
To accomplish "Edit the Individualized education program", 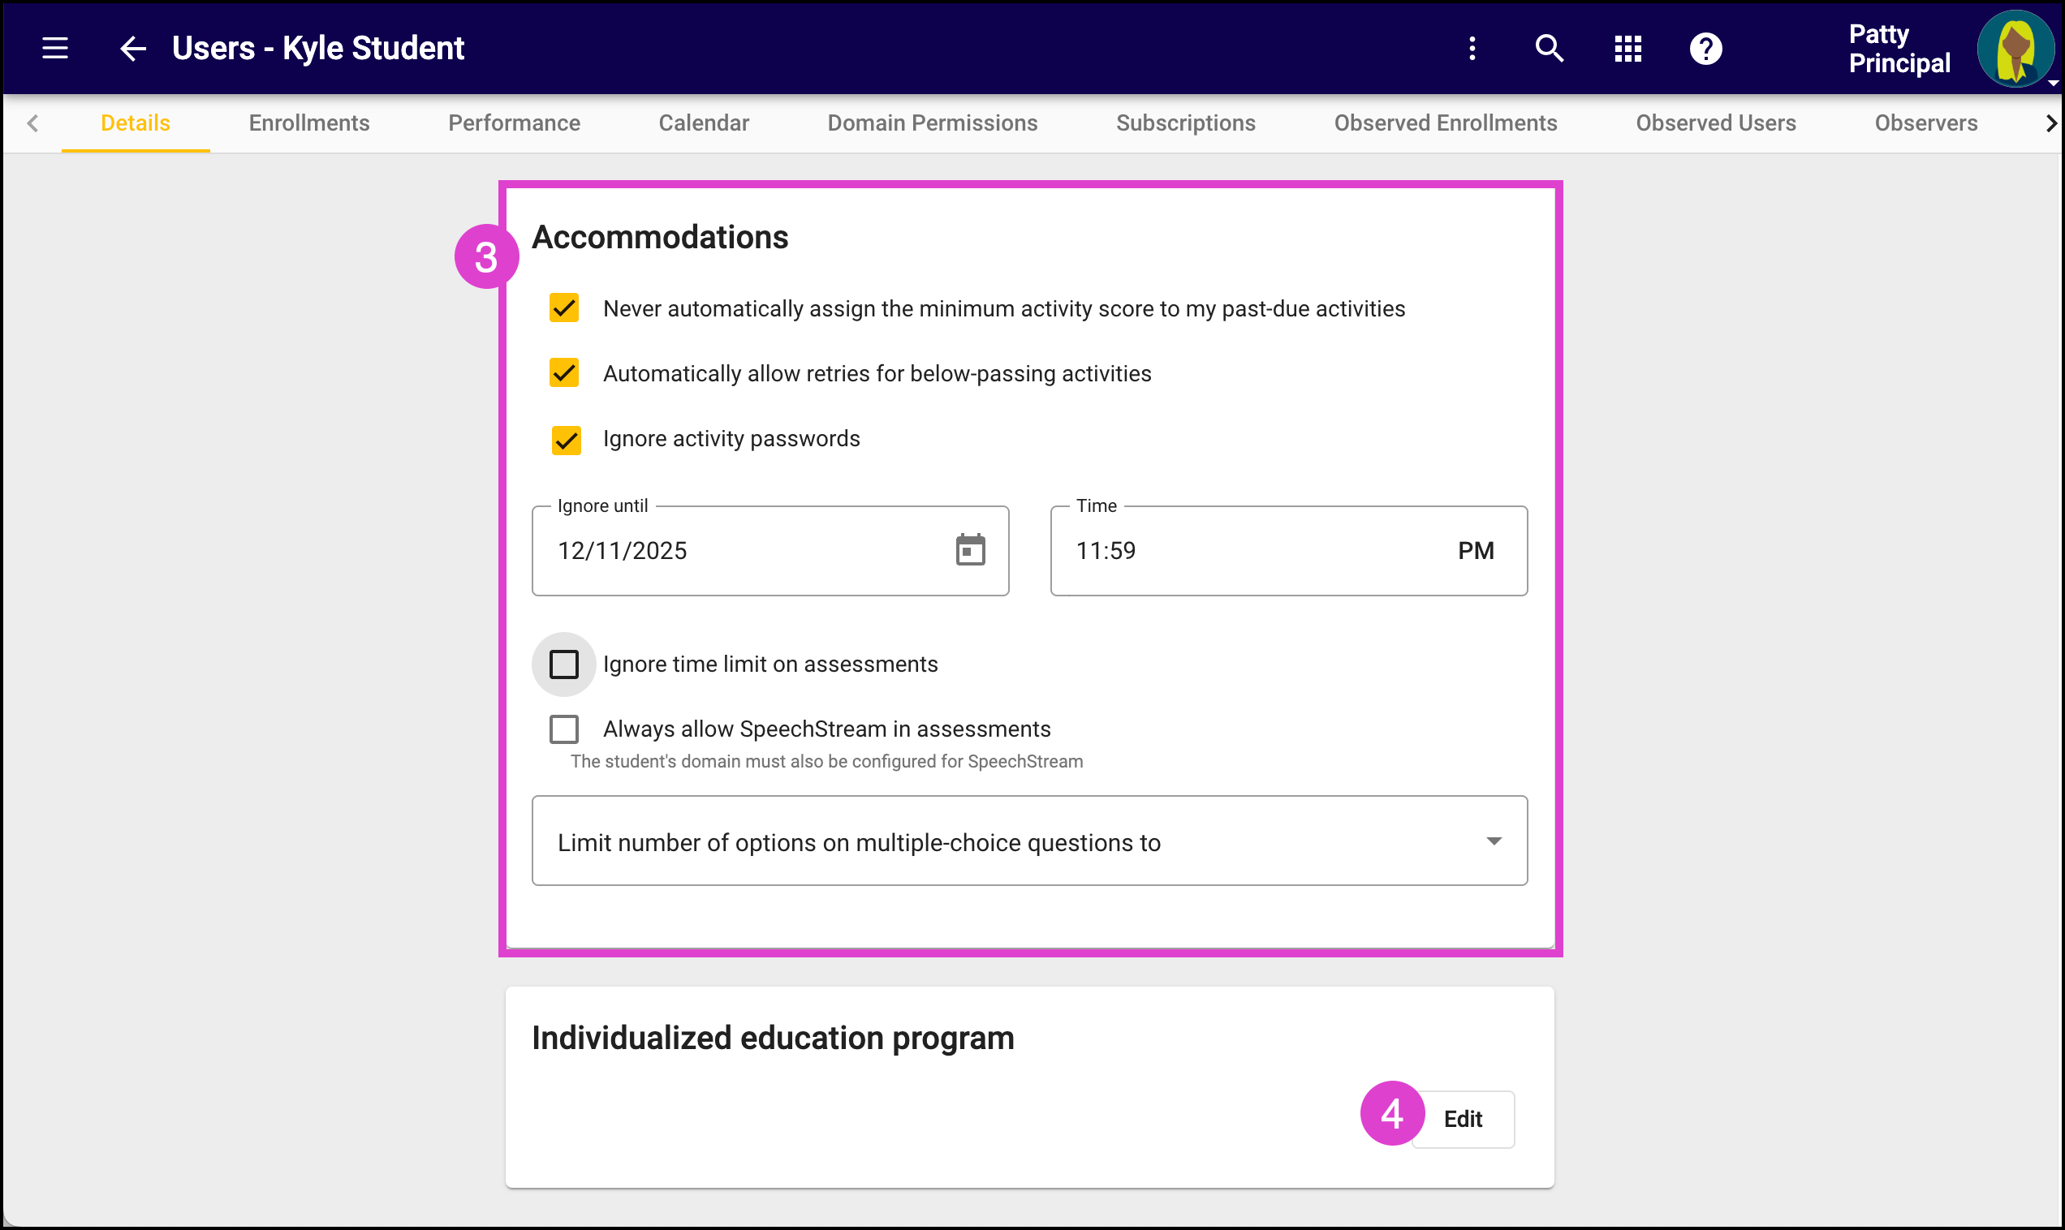I will click(1464, 1119).
